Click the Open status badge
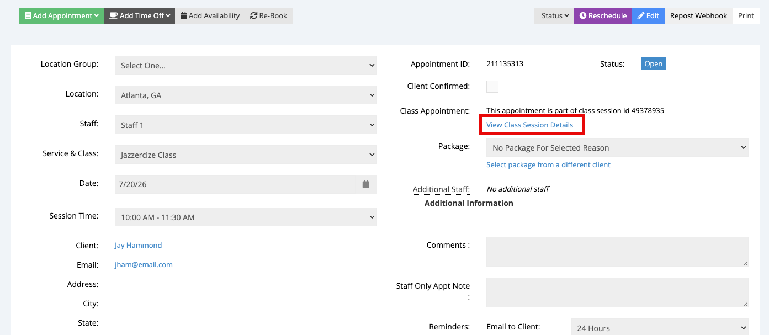The width and height of the screenshot is (769, 335). [x=653, y=63]
